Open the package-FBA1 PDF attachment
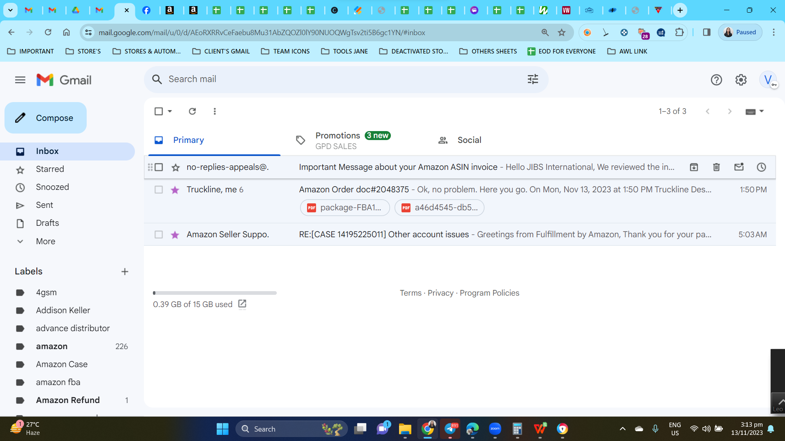 coord(345,207)
